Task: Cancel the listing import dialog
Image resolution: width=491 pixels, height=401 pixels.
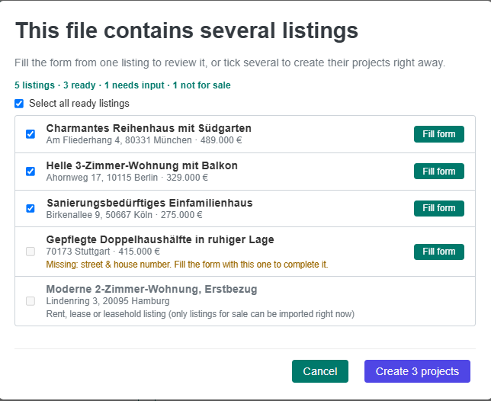Action: [320, 371]
